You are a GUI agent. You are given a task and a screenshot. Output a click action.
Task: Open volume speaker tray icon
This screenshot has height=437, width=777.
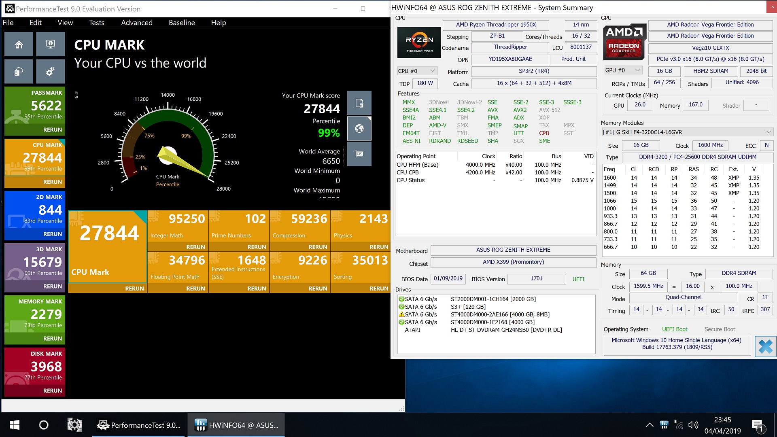point(693,425)
